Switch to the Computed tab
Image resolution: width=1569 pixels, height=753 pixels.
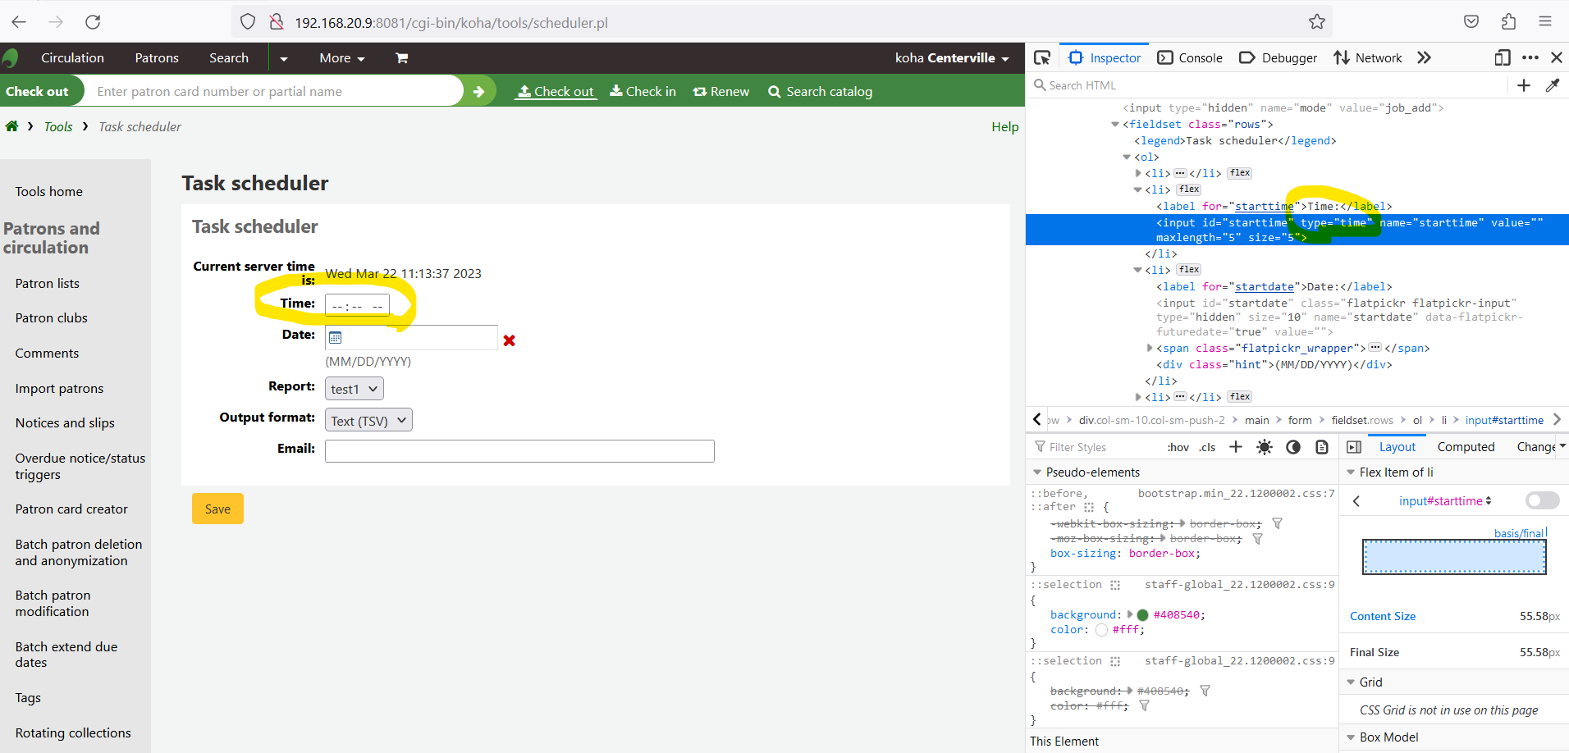(x=1466, y=447)
